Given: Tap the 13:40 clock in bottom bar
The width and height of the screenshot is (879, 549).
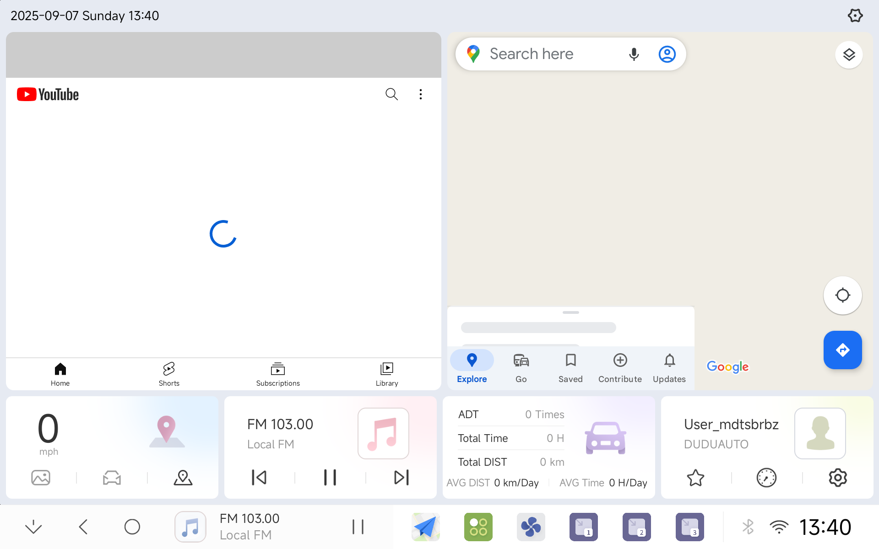Looking at the screenshot, I should pos(825,527).
